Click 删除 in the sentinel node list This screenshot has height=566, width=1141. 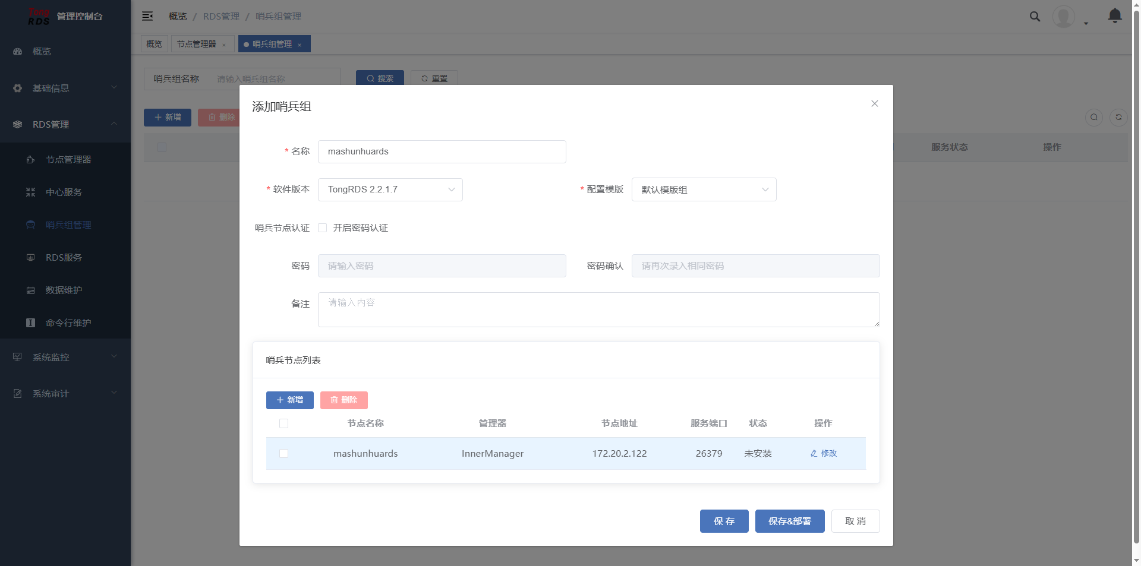tap(344, 400)
